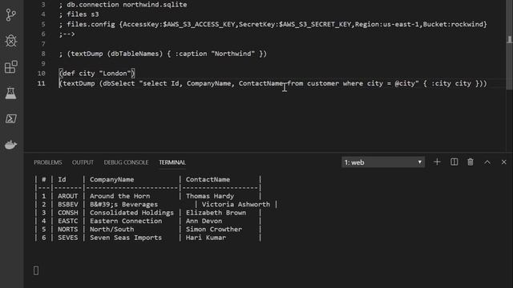Click 'Elizabeth Brown' in terminal output
The height and width of the screenshot is (288, 513).
(x=216, y=213)
